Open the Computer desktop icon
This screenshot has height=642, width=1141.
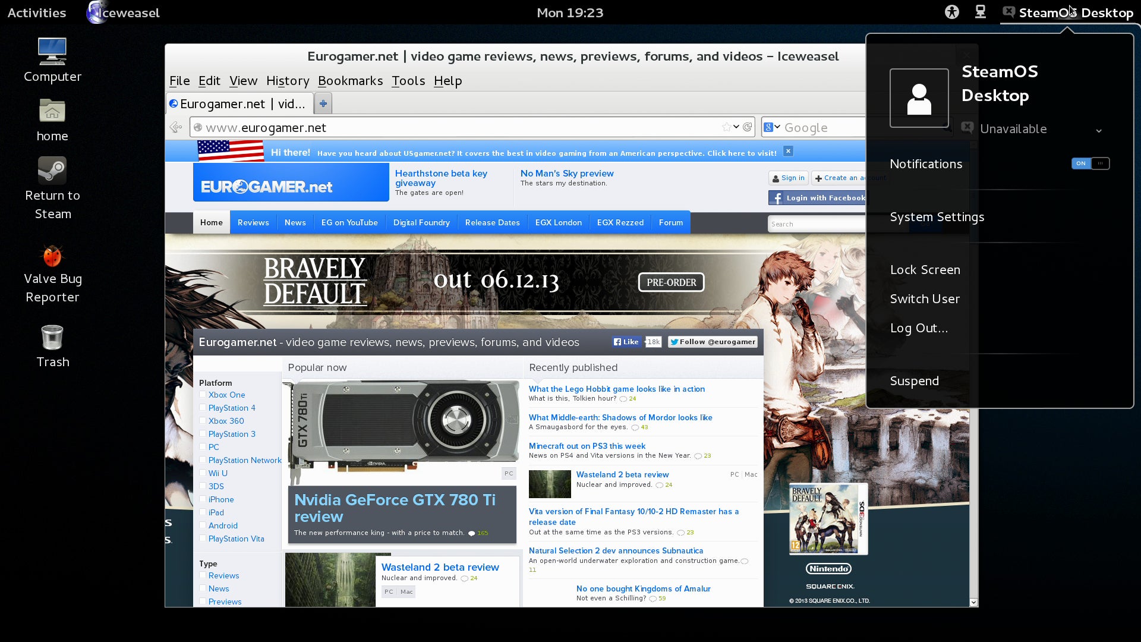point(52,59)
